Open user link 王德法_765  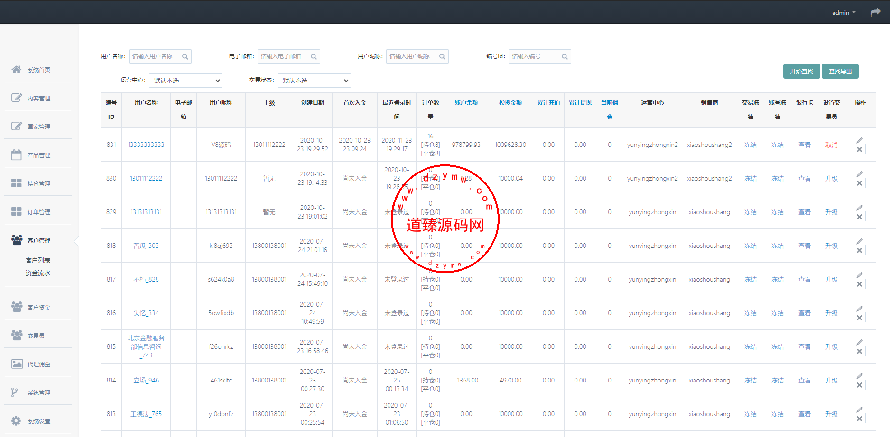tap(146, 414)
